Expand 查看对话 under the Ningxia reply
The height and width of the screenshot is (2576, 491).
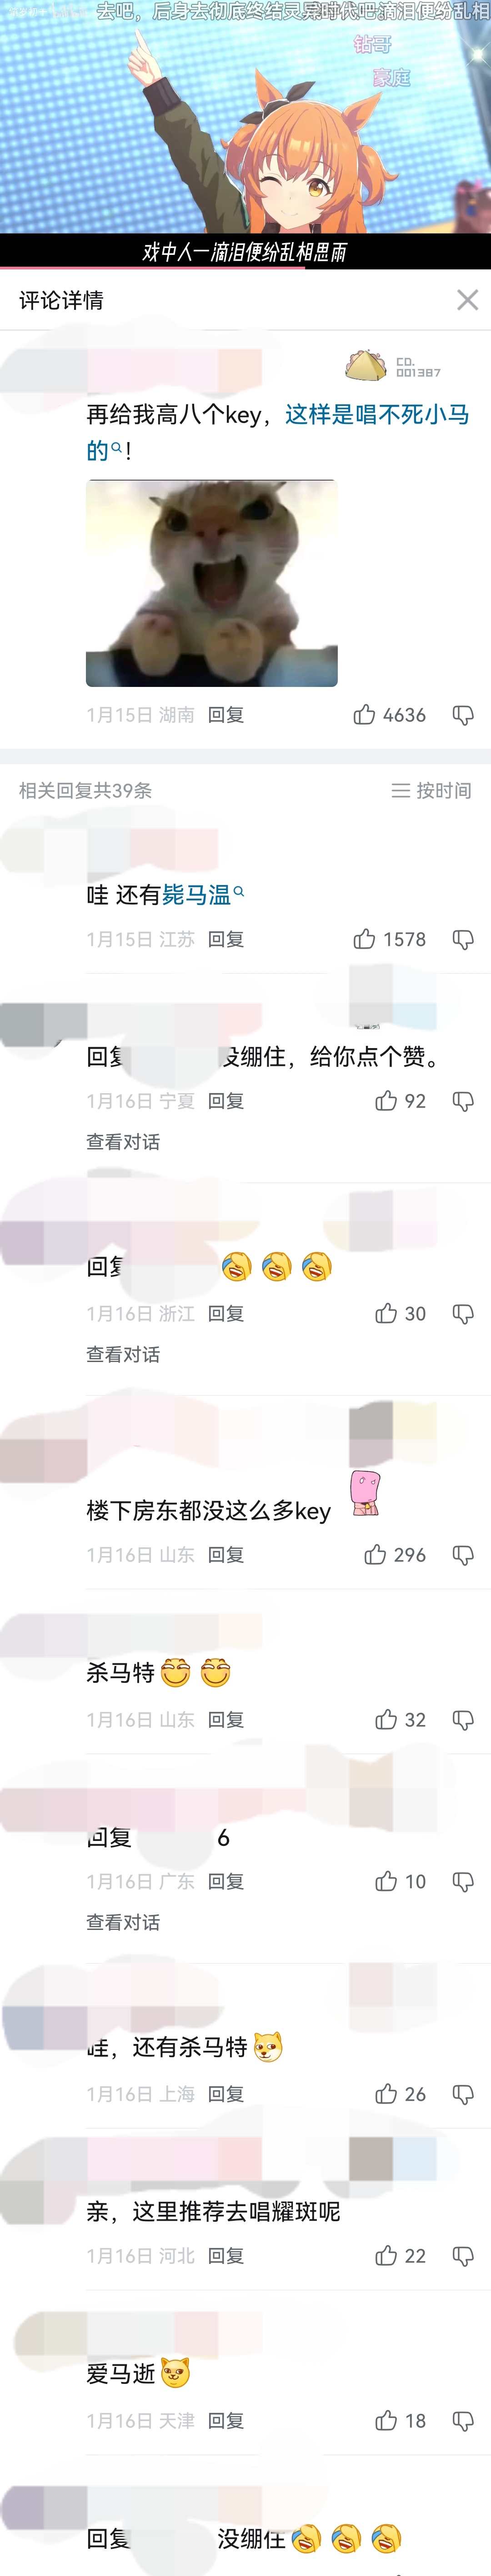123,1142
